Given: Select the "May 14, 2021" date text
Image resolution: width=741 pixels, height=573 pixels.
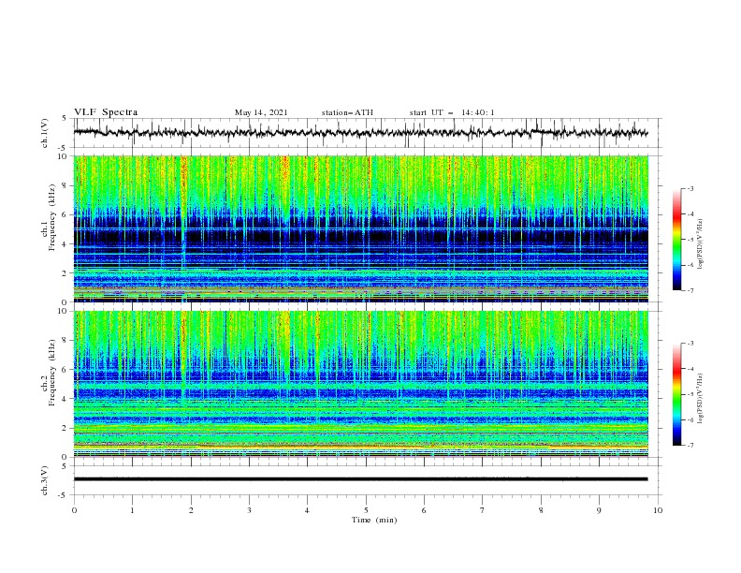Looking at the screenshot, I should 261,112.
